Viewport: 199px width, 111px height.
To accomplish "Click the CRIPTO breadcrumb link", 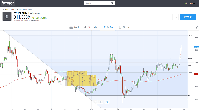I will pos(13,9).
